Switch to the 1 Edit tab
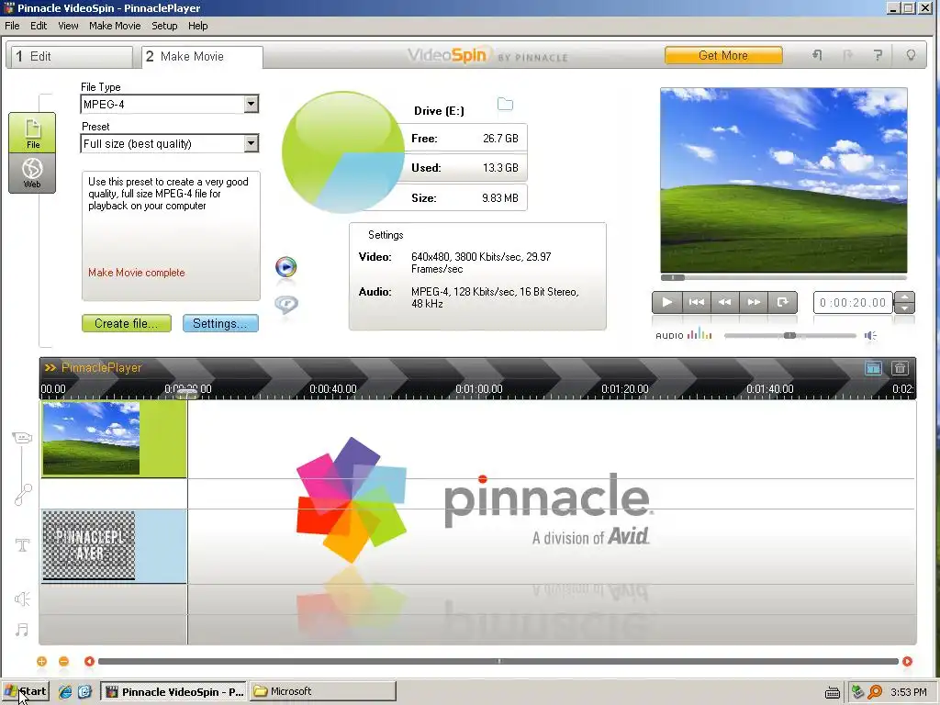Screen dimensions: 940x705 72,56
